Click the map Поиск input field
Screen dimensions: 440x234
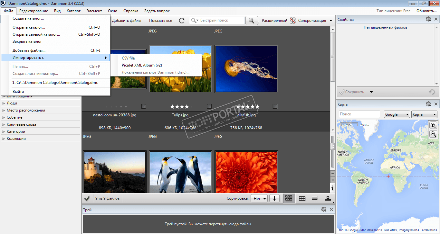click(x=359, y=114)
